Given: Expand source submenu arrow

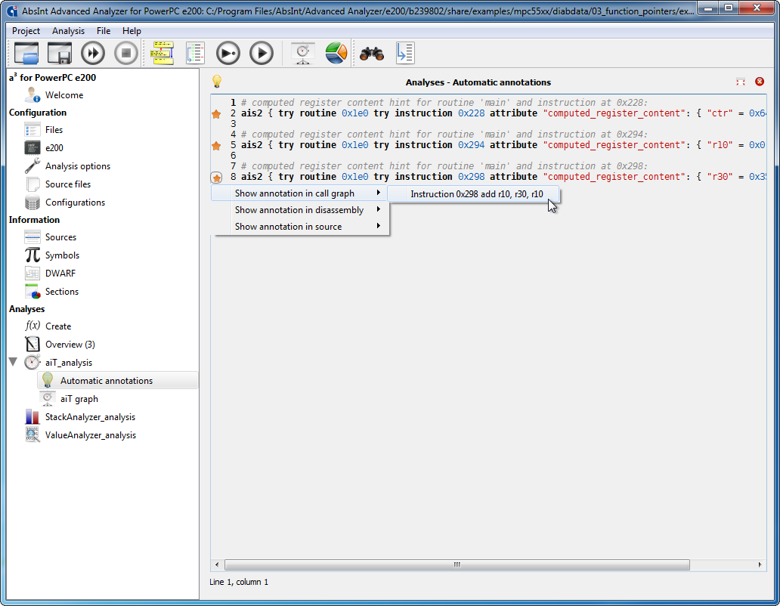Looking at the screenshot, I should [379, 226].
